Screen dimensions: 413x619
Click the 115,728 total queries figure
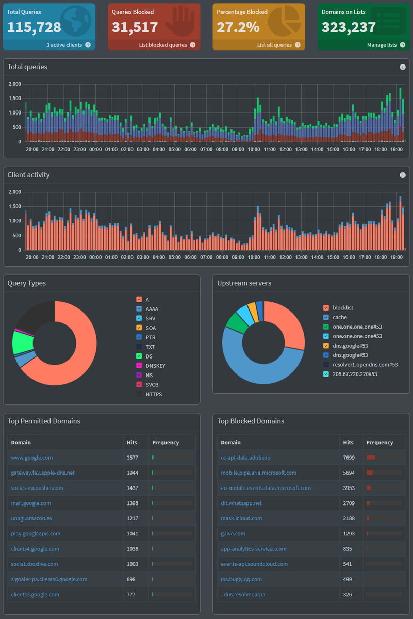(34, 27)
